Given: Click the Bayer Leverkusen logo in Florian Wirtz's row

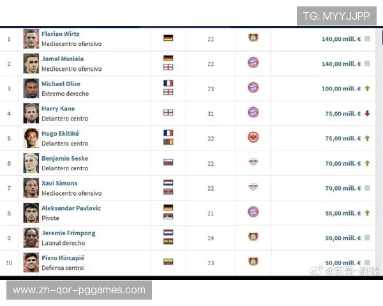Looking at the screenshot, I should coord(253,38).
